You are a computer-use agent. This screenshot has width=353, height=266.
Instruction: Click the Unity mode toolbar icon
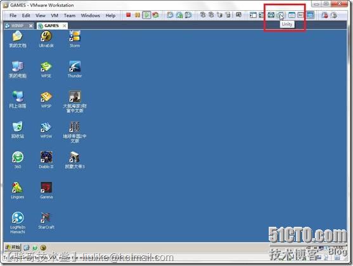[x=281, y=15]
